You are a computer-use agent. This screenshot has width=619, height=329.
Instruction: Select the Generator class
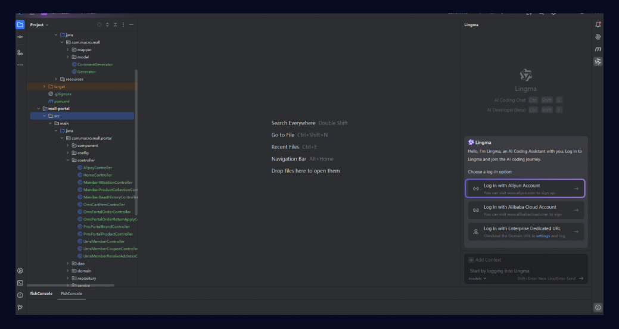86,72
